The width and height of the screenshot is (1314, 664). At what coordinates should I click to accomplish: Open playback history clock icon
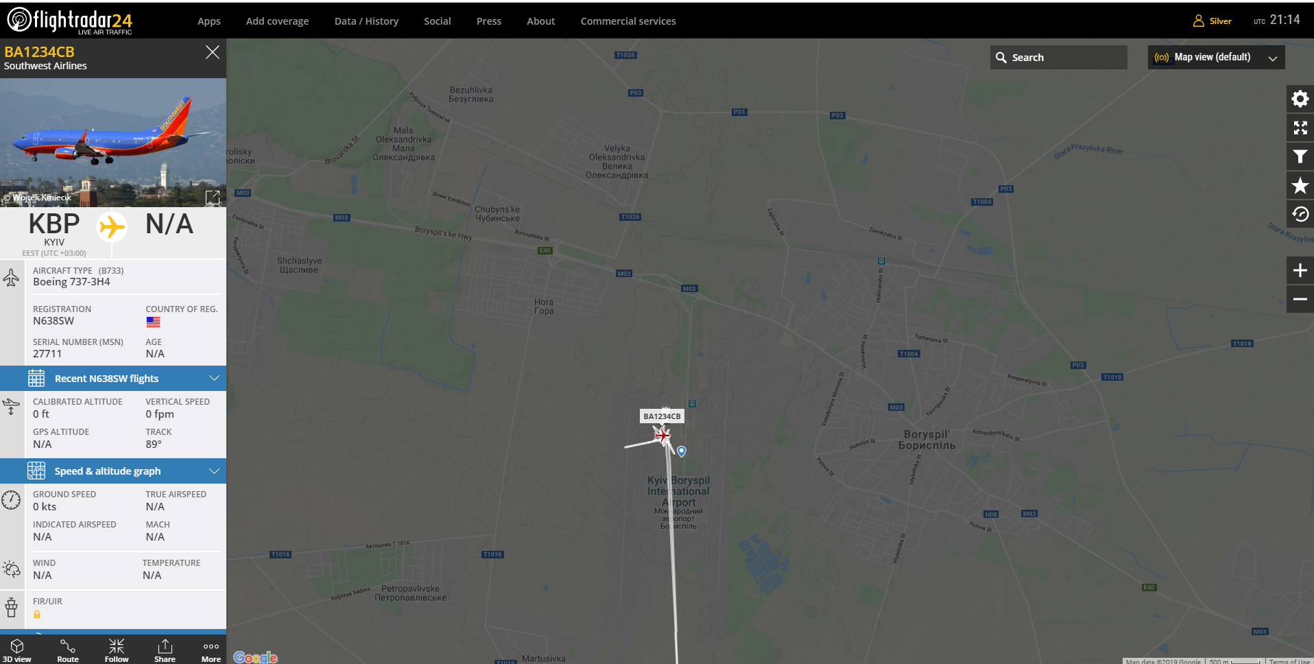1300,215
